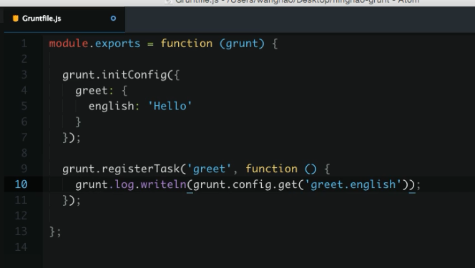This screenshot has height=268, width=475.
Task: Click 'grunt.initConfig({' on line 3
Action: click(121, 75)
